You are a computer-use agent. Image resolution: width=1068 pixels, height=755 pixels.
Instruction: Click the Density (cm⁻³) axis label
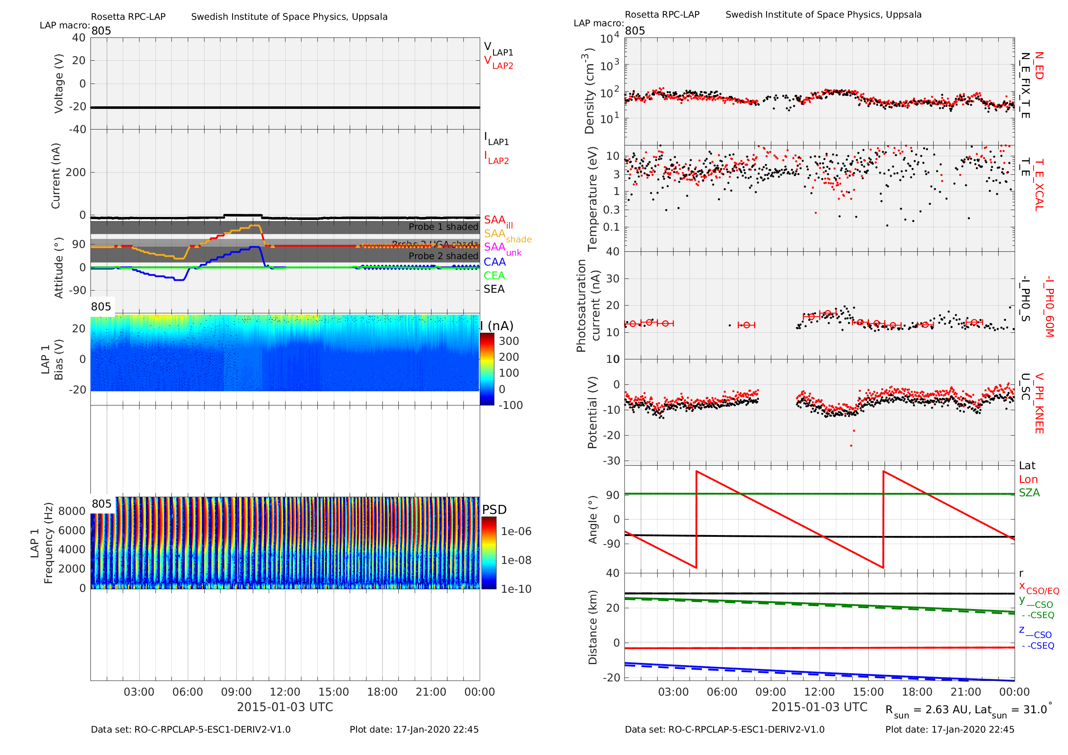pos(590,91)
